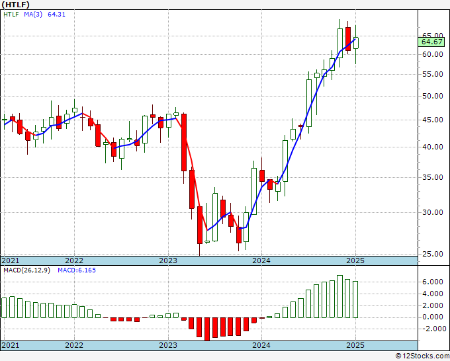This screenshot has width=450, height=361.
Task: Click the 25.00 price axis label
Action: (433, 254)
